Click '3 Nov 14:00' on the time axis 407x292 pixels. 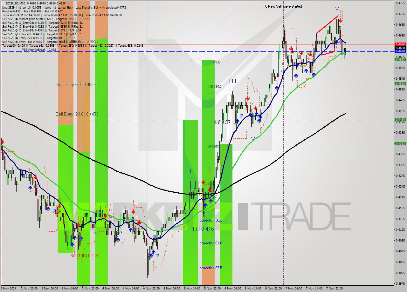pyautogui.click(x=71, y=288)
